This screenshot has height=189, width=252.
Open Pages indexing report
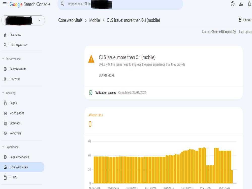point(13,103)
